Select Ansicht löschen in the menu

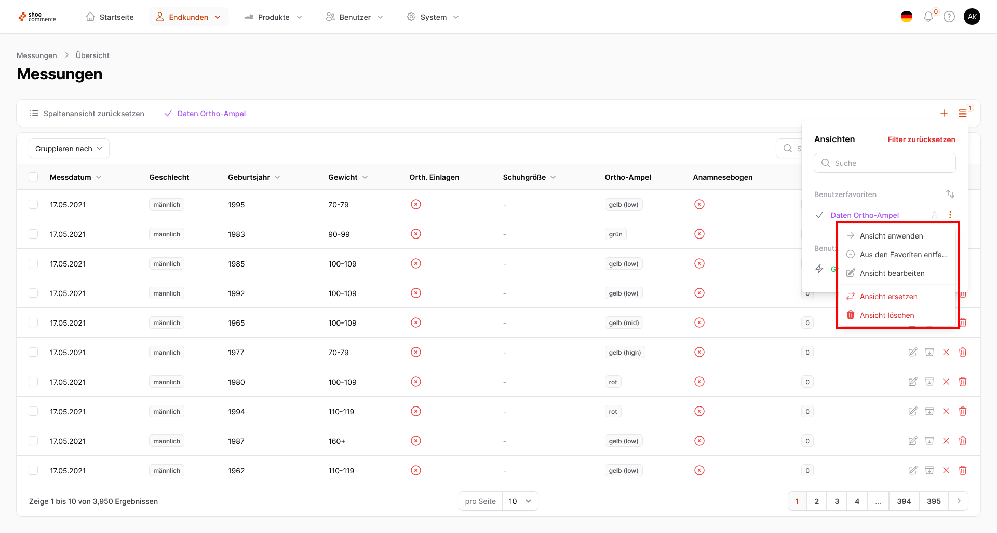886,315
